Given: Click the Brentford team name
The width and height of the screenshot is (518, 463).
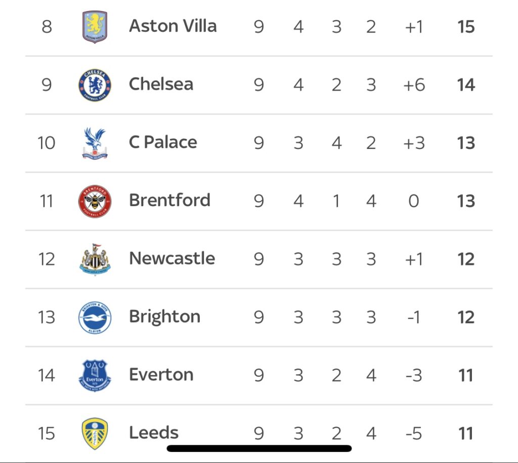Looking at the screenshot, I should pos(169,200).
